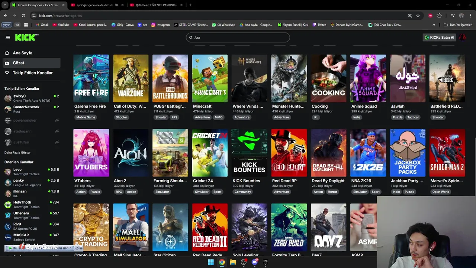This screenshot has width=476, height=268.
Task: Open Jawlah category title link
Action: coord(398,106)
